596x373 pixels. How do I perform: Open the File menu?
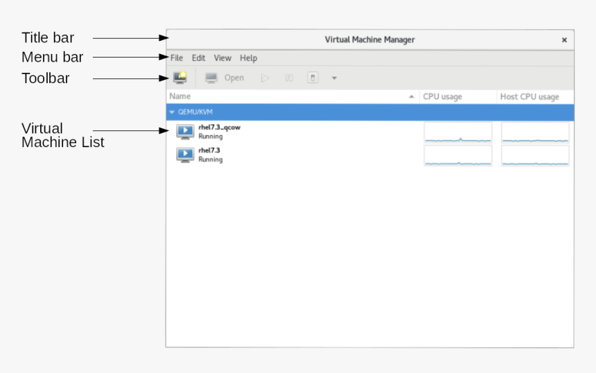[x=177, y=58]
